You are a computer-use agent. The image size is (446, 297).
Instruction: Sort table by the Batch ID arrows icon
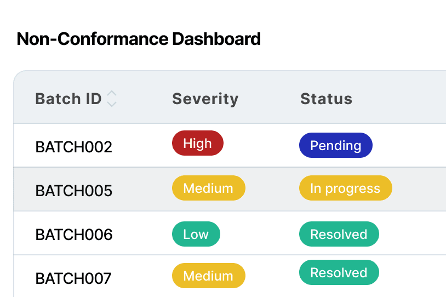click(112, 99)
